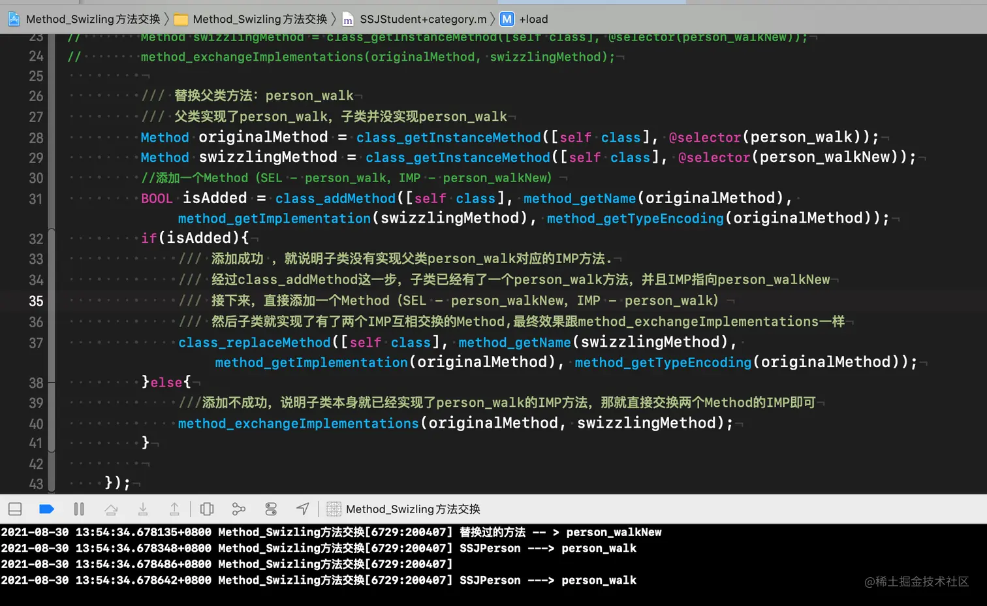Open folder Method_Swizling方法交换 in jump bar
Image resolution: width=987 pixels, height=606 pixels.
(260, 20)
